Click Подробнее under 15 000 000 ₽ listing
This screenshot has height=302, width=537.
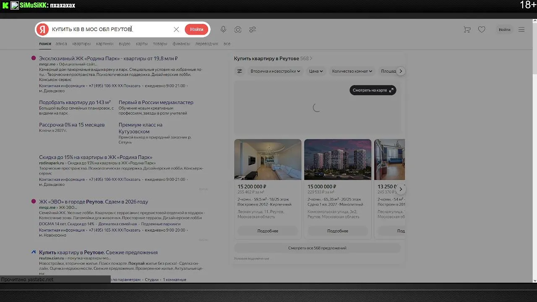(338, 231)
